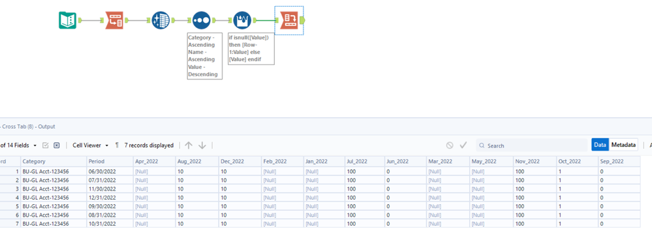This screenshot has width=652, height=242.
Task: Click the apply checkmark icon
Action: click(463, 146)
